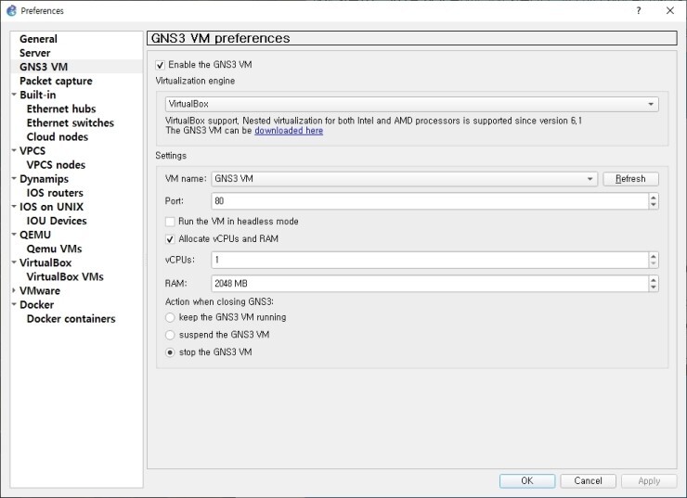Select Dynamips category in sidebar

[44, 179]
